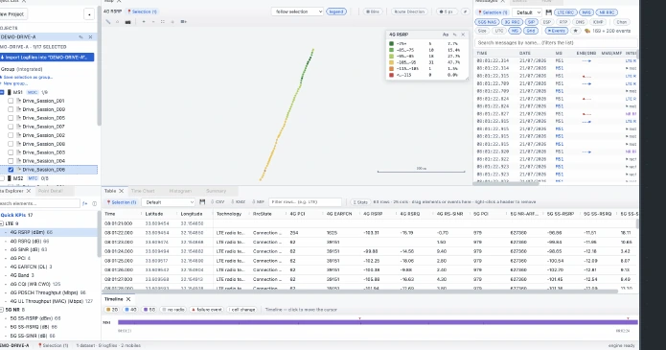This screenshot has width=666, height=350.
Task: Click the purple MS1 timeline bar
Action: [x=378, y=322]
